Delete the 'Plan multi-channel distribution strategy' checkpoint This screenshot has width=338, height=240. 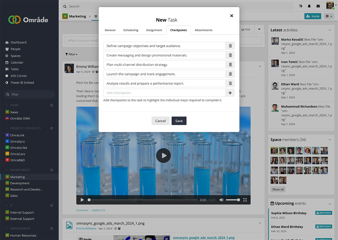tap(230, 65)
